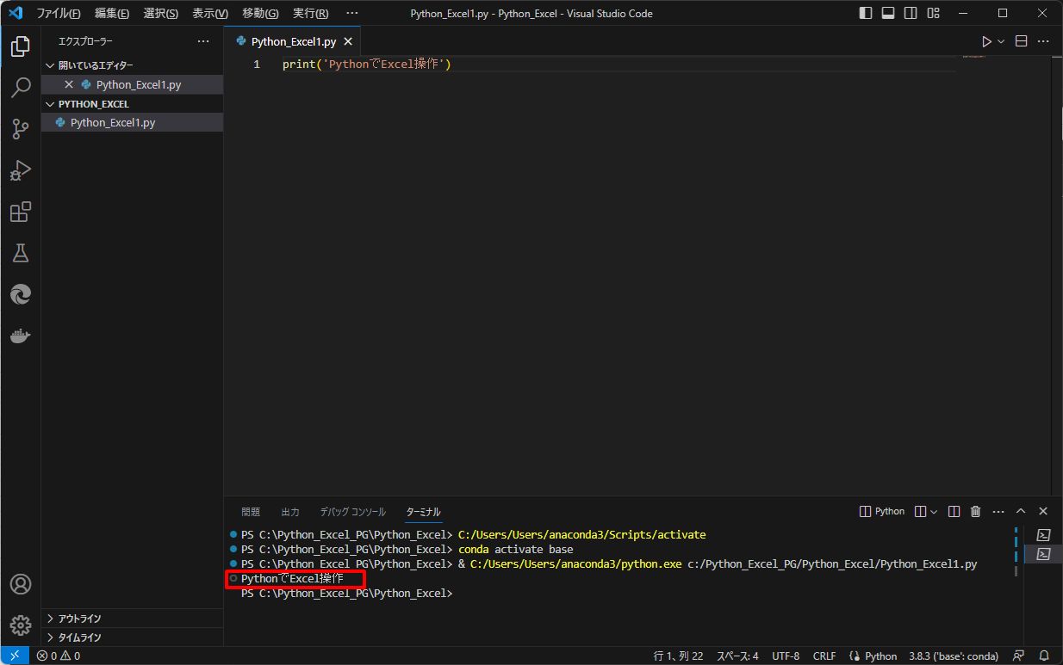Kill terminal with trash icon
Viewport: 1063px width, 665px height.
coord(976,511)
